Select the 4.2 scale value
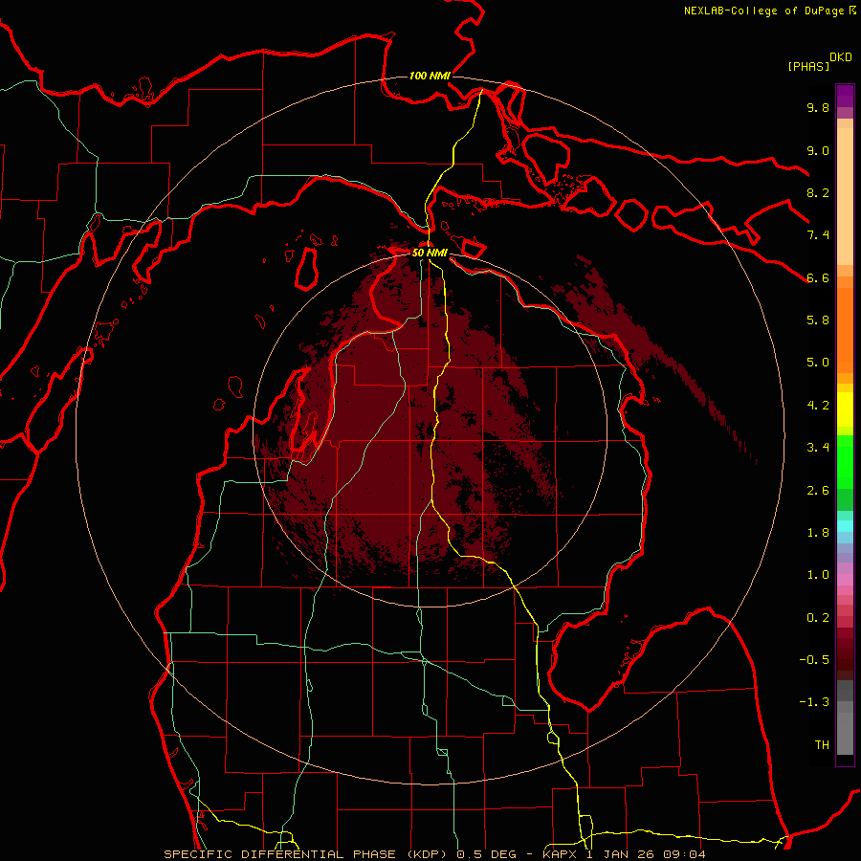Viewport: 861px width, 861px height. tap(818, 406)
